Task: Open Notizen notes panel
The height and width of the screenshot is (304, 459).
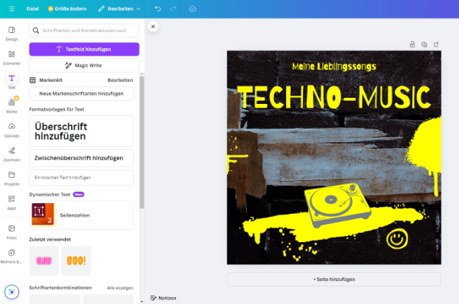Action: (163, 298)
